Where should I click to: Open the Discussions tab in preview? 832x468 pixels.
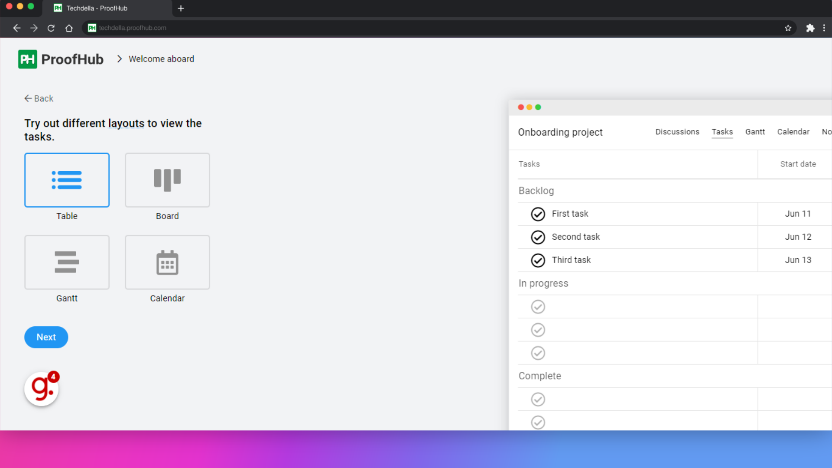677,132
